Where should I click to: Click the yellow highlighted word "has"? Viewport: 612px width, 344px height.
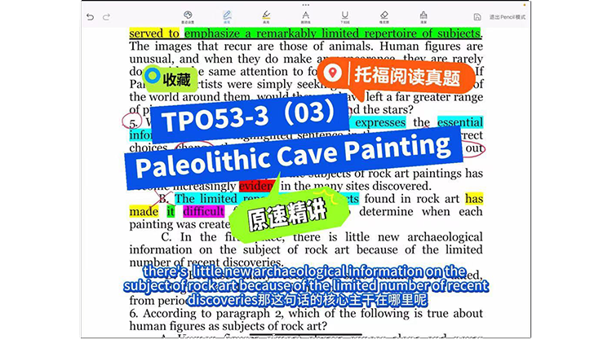click(474, 199)
